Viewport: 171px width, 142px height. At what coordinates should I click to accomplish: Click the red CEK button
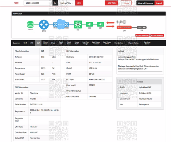click(x=79, y=3)
